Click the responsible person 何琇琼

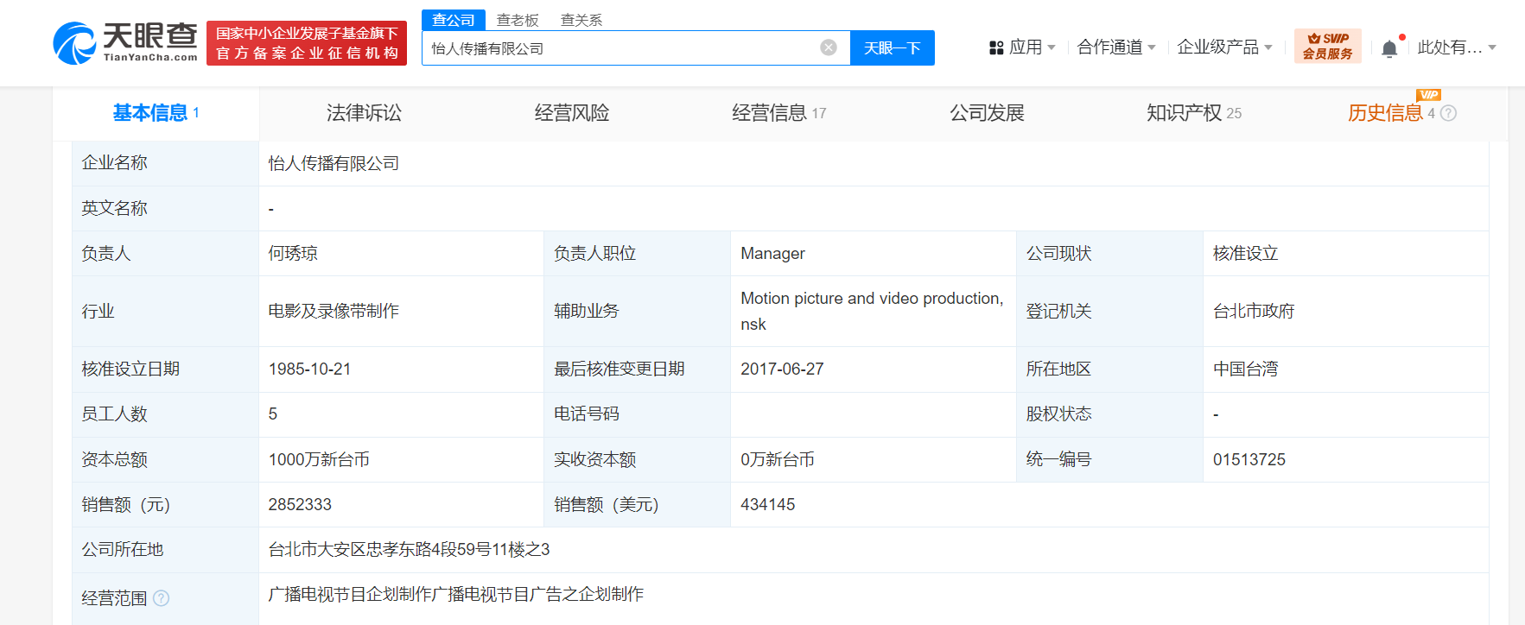coord(293,253)
